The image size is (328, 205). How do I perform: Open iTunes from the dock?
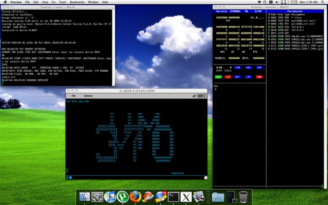[110, 196]
